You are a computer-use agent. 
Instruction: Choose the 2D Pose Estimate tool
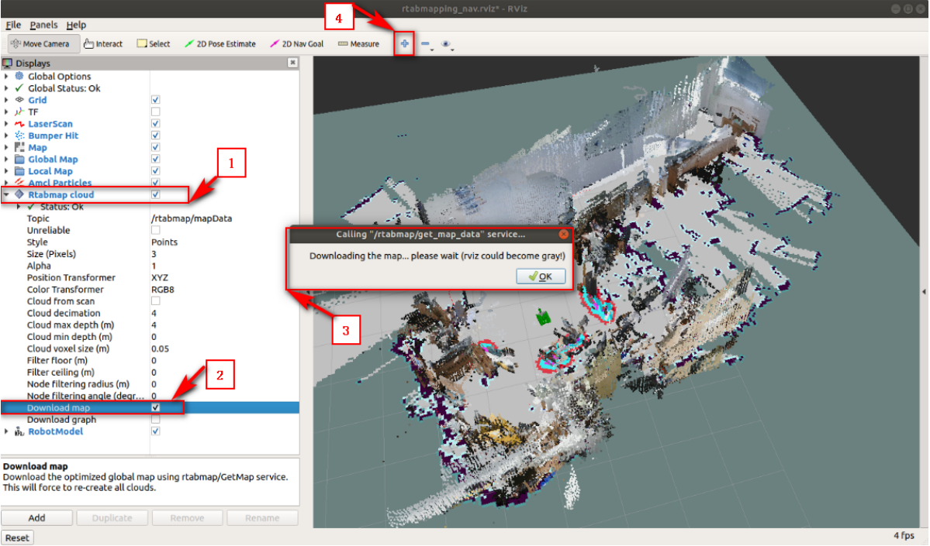click(x=220, y=44)
